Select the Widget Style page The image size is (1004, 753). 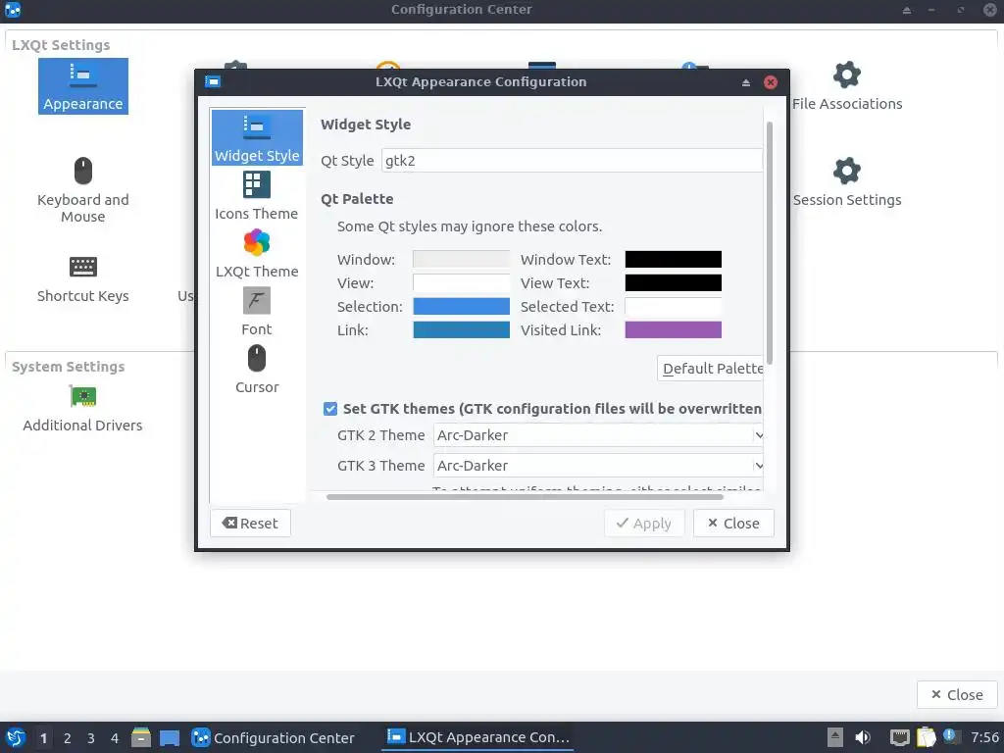point(257,137)
